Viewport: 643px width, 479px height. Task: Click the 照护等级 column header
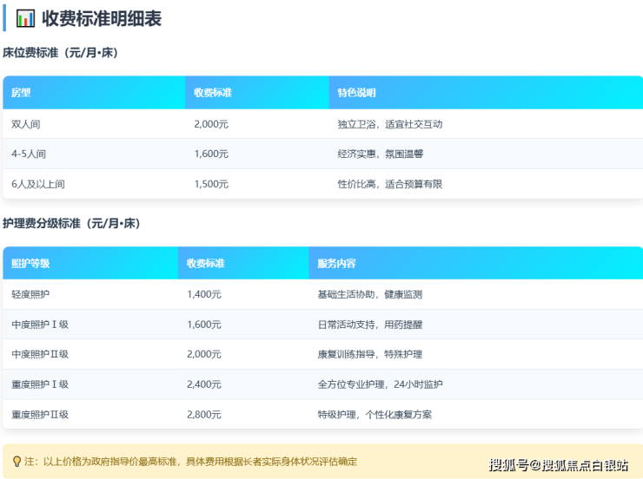pyautogui.click(x=30, y=263)
